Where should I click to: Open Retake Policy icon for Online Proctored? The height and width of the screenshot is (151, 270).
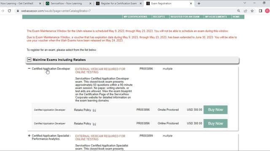pyautogui.click(x=94, y=124)
